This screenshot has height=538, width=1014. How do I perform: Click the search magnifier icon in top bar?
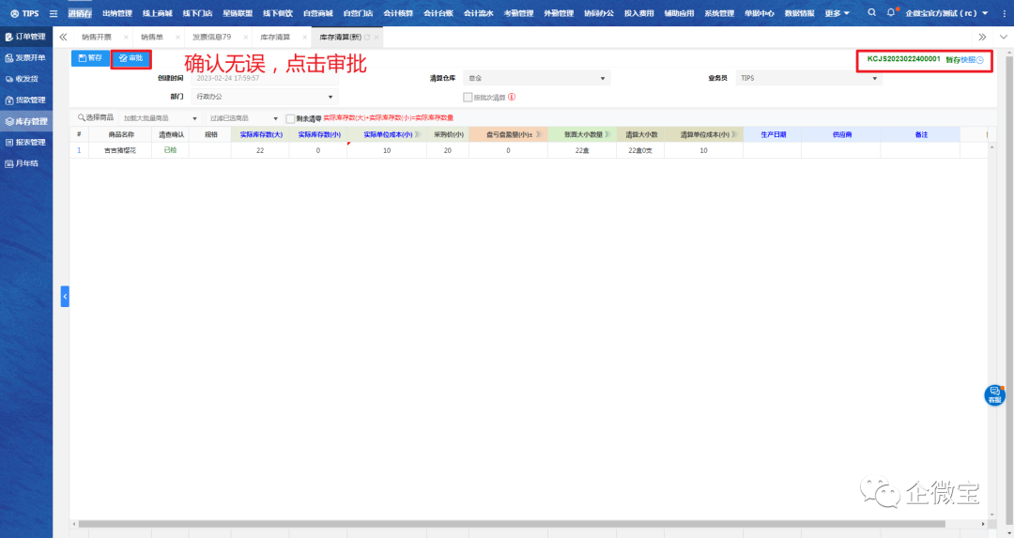point(872,13)
